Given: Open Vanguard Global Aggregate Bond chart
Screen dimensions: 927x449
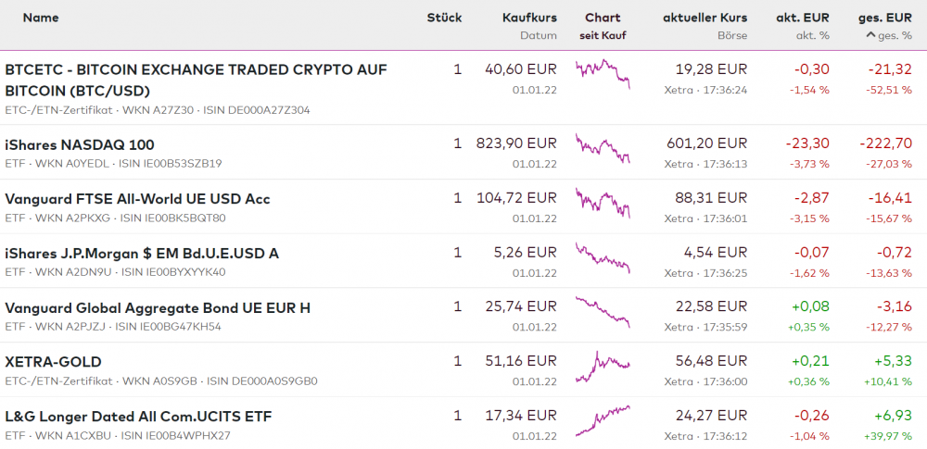Looking at the screenshot, I should tap(603, 312).
